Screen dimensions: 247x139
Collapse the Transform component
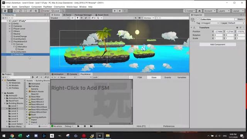[x=191, y=27]
